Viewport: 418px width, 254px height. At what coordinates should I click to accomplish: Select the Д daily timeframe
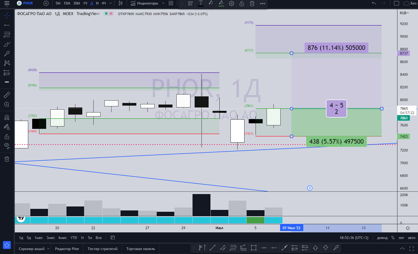tap(92, 3)
